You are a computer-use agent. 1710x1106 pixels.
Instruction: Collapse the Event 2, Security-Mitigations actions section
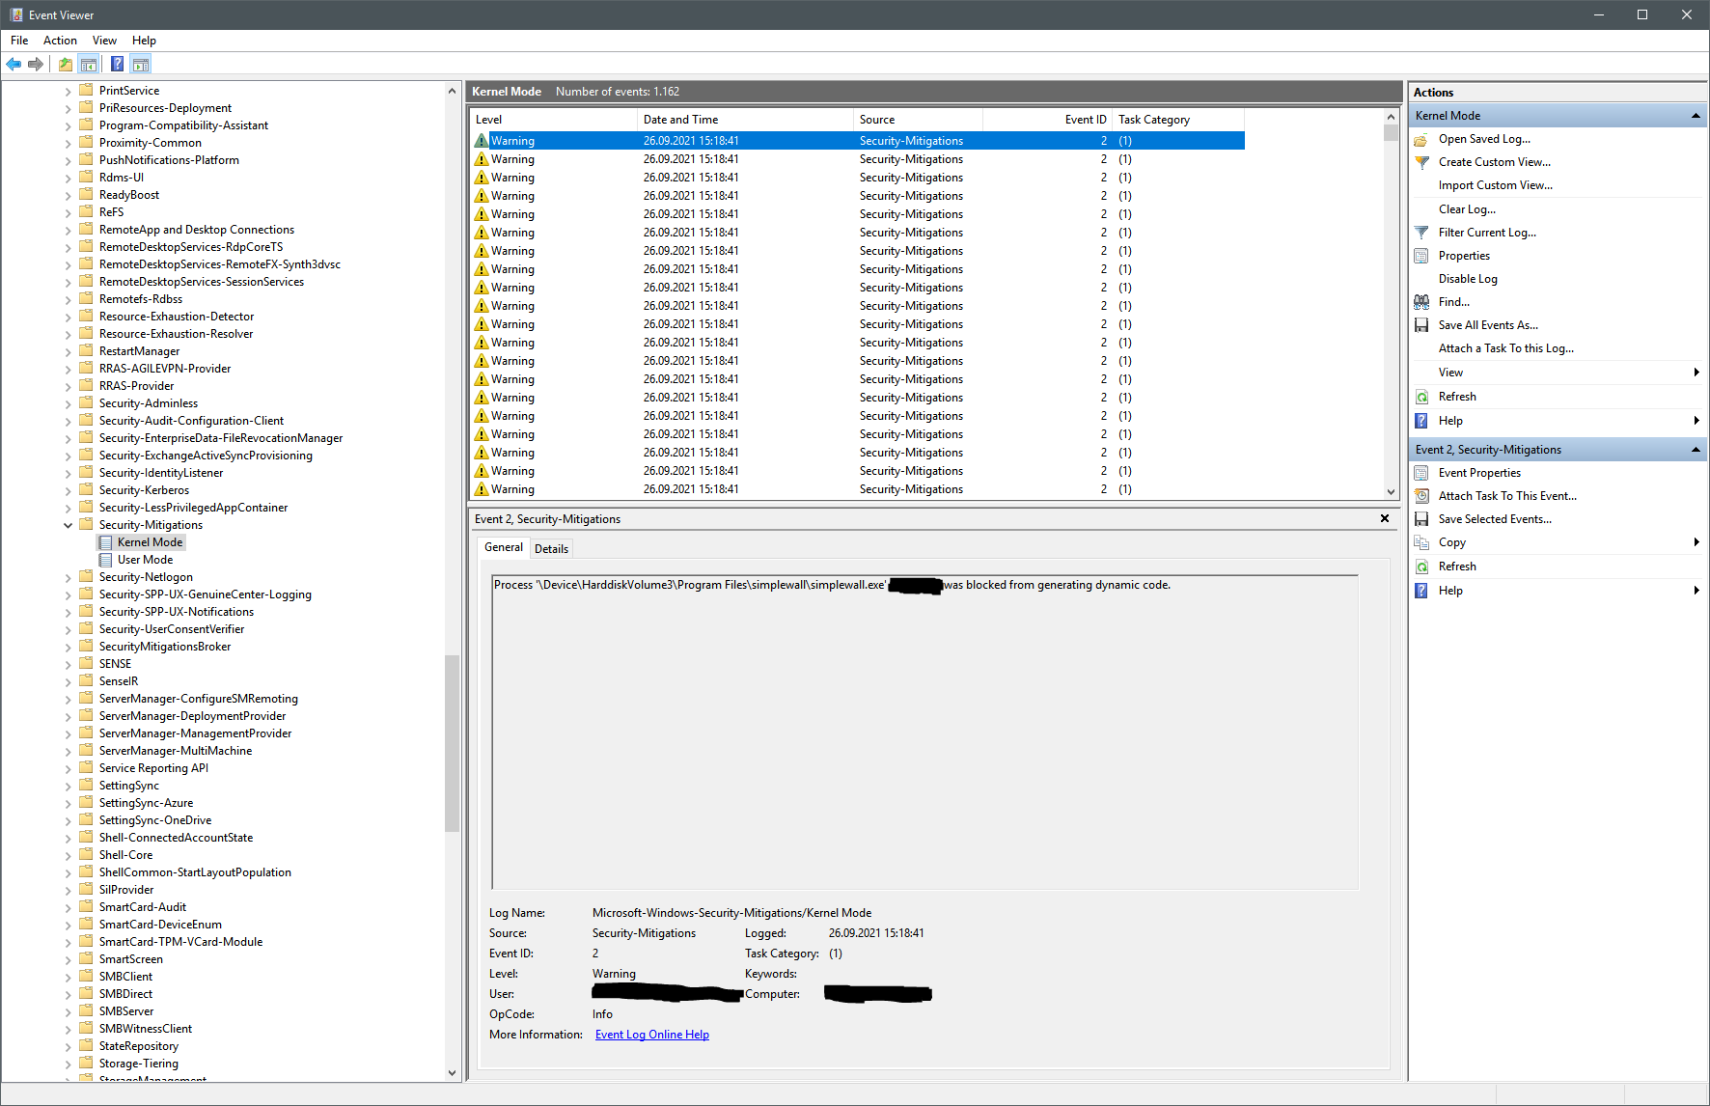(1696, 449)
